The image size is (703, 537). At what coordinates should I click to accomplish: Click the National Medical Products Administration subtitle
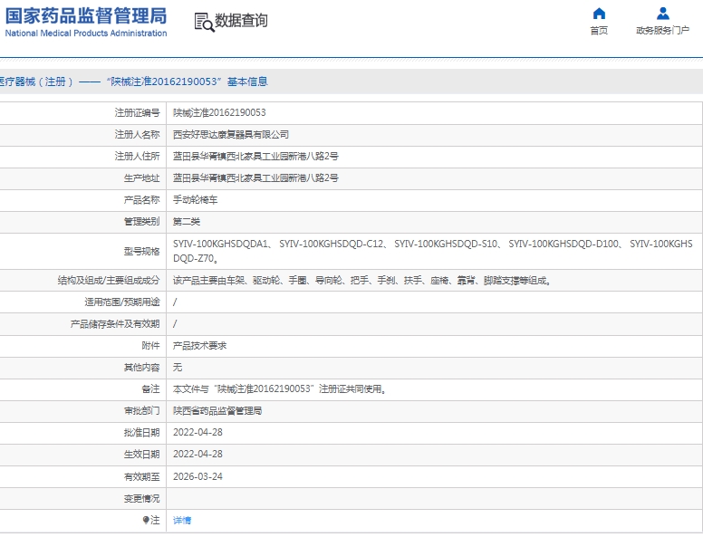point(86,34)
